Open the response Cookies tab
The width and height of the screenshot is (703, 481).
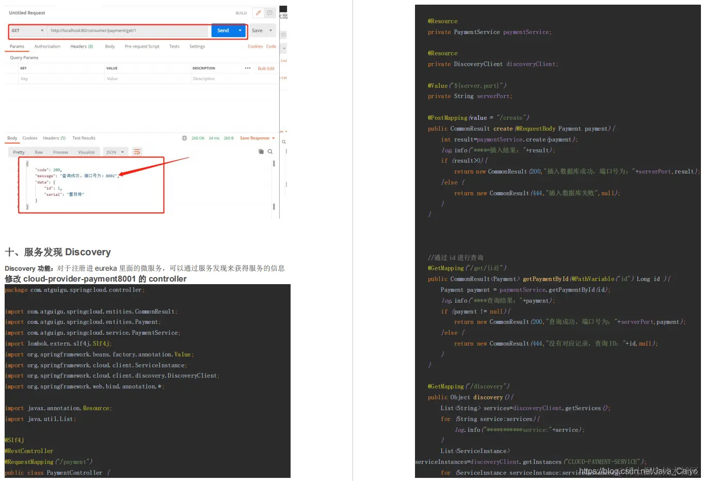pyautogui.click(x=30, y=138)
